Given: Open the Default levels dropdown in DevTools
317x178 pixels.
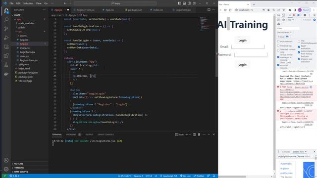Looking at the screenshot, I should [x=284, y=33].
